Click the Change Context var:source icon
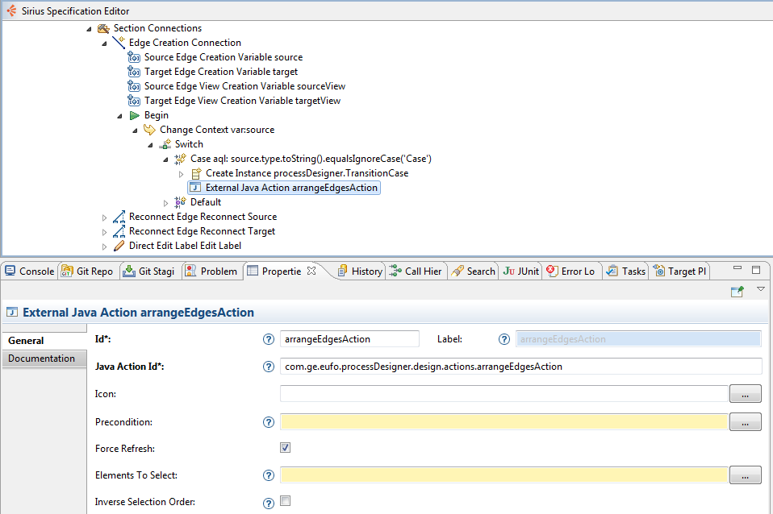The width and height of the screenshot is (773, 514). click(149, 130)
